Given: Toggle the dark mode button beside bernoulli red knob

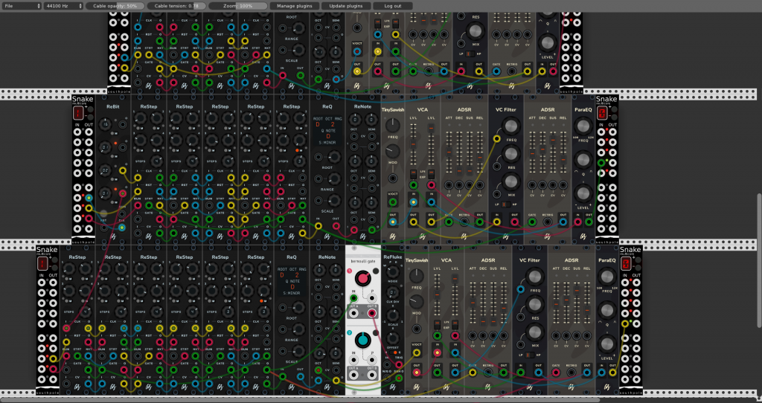Looking at the screenshot, I should 375,271.
